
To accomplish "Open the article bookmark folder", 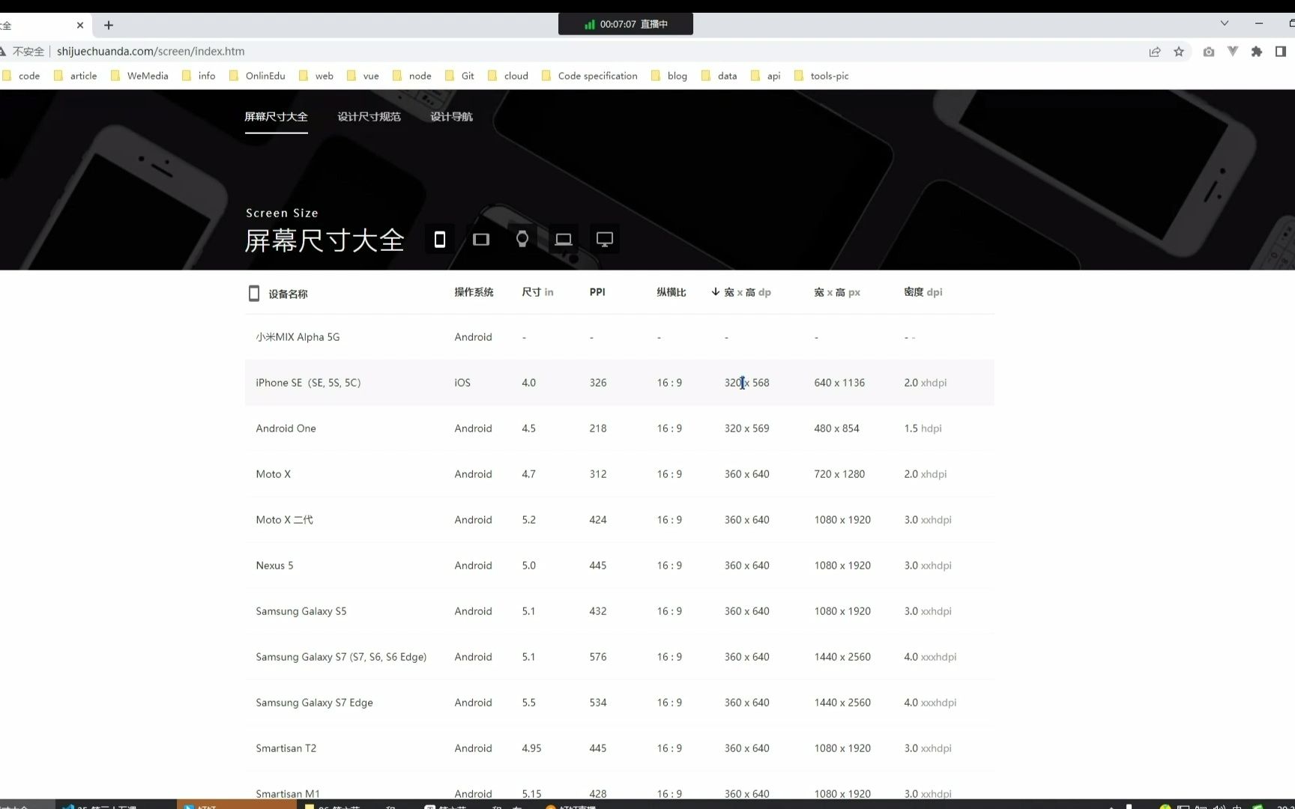I will click(x=76, y=76).
